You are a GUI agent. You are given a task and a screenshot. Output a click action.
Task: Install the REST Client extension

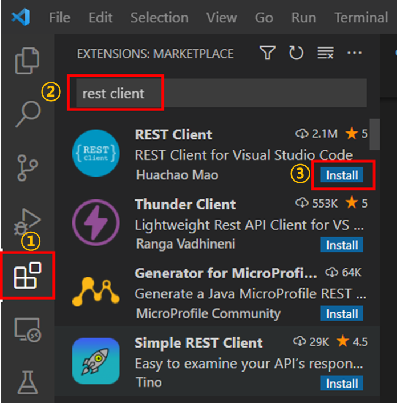click(342, 175)
